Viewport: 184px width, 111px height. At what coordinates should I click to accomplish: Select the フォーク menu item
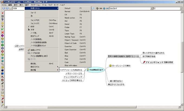pos(42,13)
